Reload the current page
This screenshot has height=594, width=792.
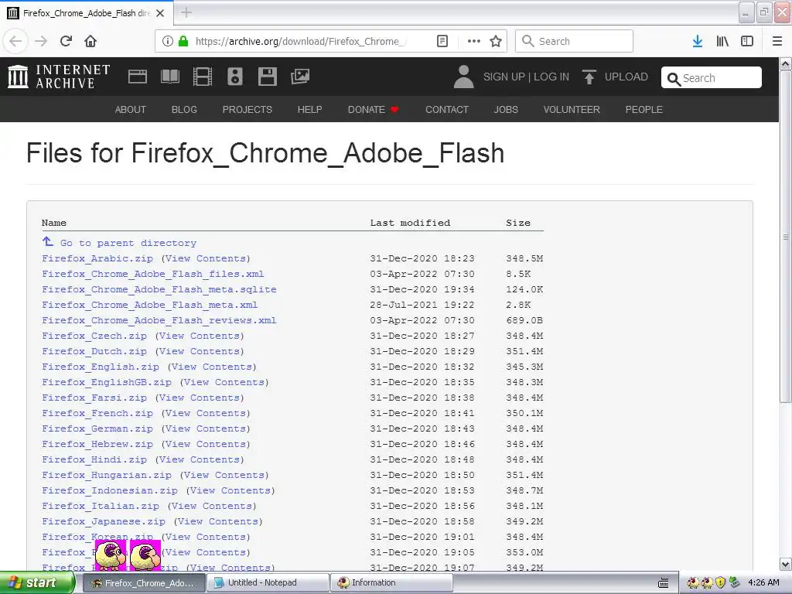click(x=67, y=41)
